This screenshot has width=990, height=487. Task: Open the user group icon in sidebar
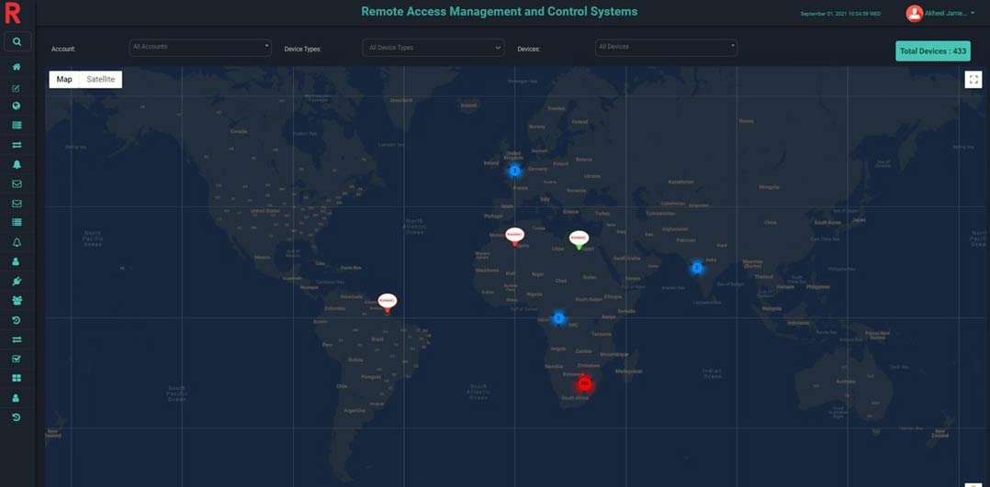coord(17,300)
